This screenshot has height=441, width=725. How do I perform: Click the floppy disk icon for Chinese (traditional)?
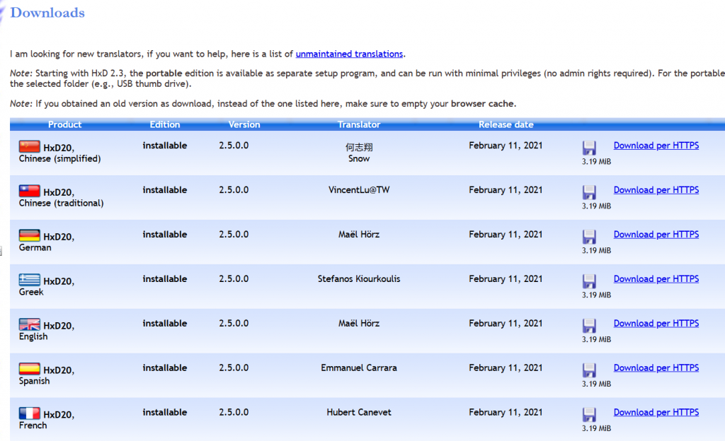pyautogui.click(x=589, y=192)
